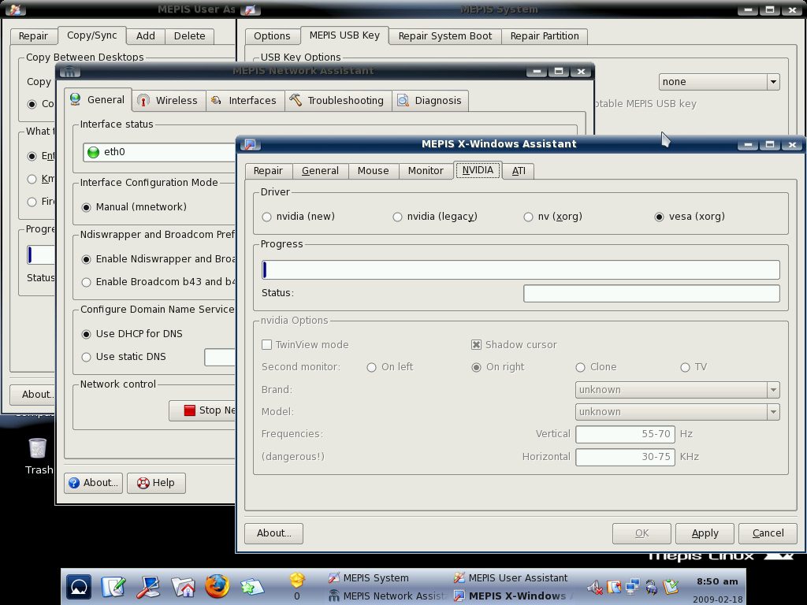Image resolution: width=807 pixels, height=605 pixels.
Task: Click Horizontal frequency field 30-75
Action: point(625,457)
